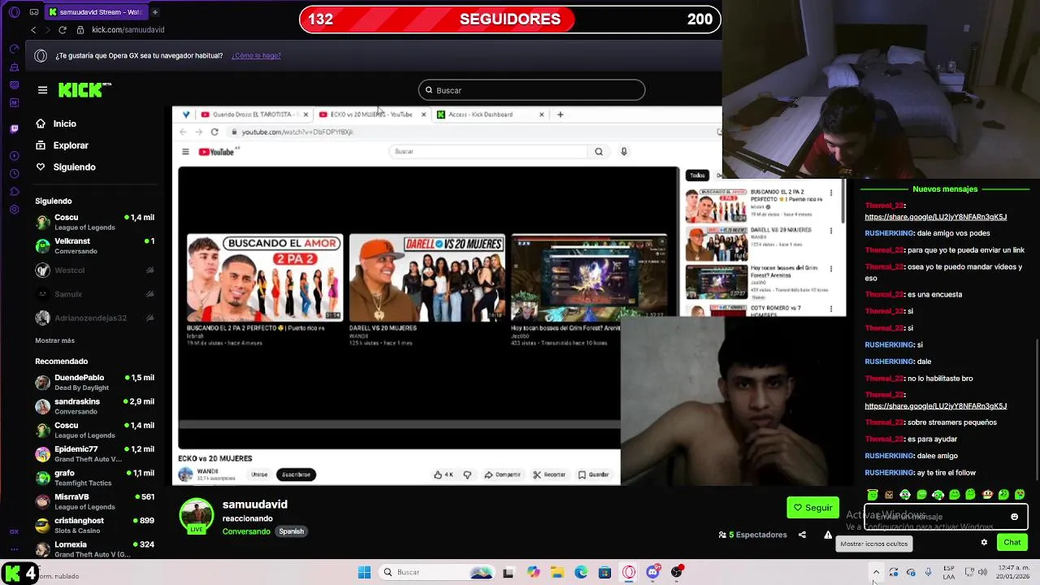This screenshot has height=585, width=1040.
Task: Open Windows Start button on taskbar
Action: 364,572
